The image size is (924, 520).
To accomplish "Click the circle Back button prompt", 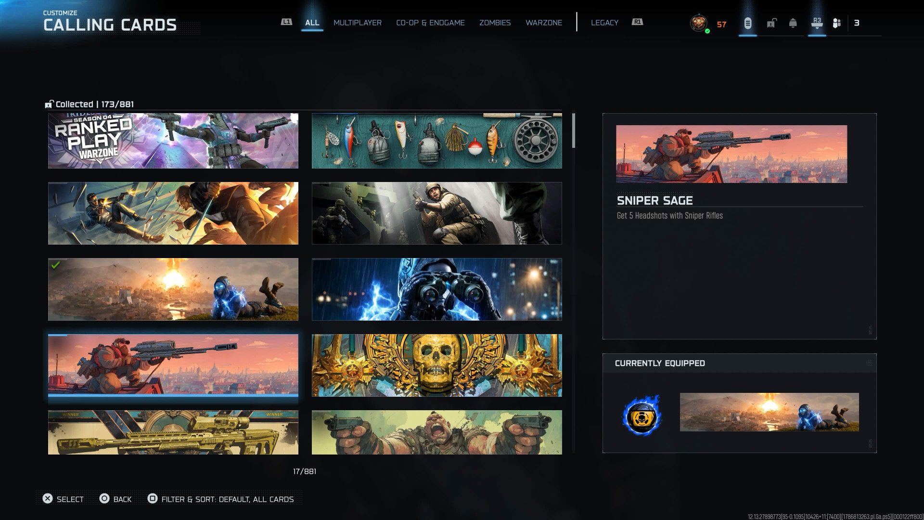I will 115,499.
